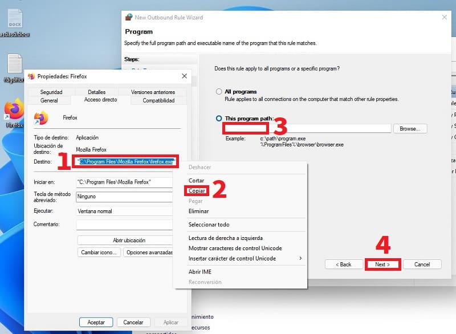Select the This program path radio button
Viewport: 456px width, 334px height.
[219, 119]
